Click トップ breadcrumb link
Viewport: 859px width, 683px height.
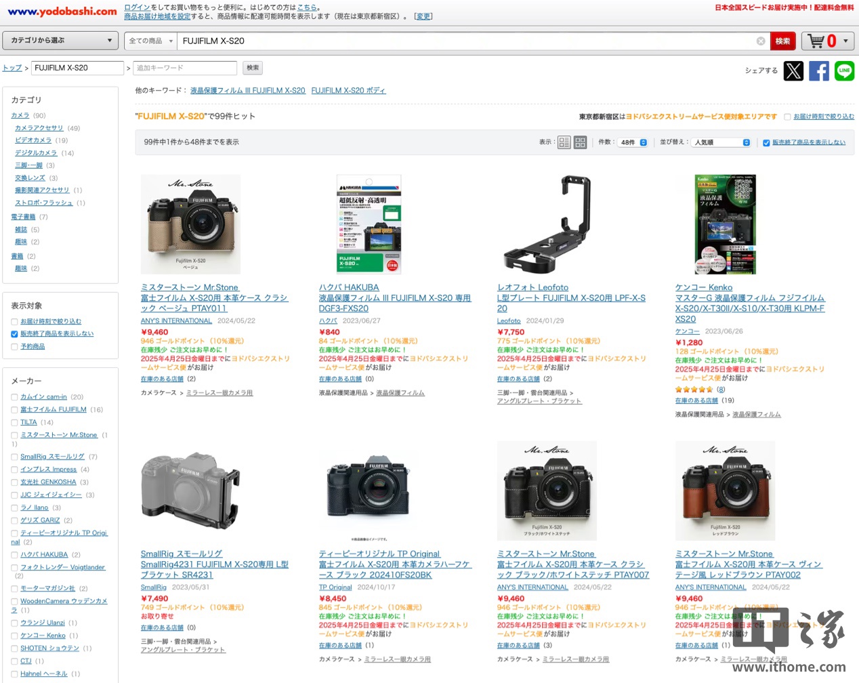[12, 68]
